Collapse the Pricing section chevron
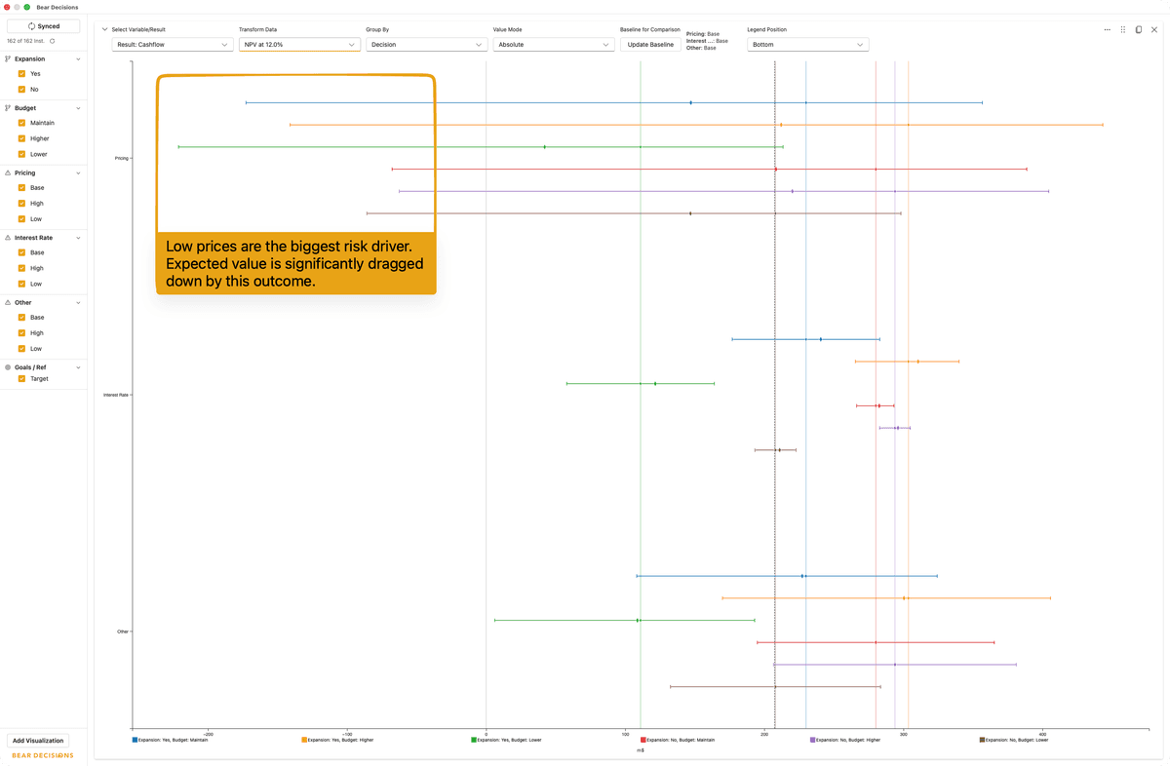Viewport: 1170px width, 766px height. (79, 173)
